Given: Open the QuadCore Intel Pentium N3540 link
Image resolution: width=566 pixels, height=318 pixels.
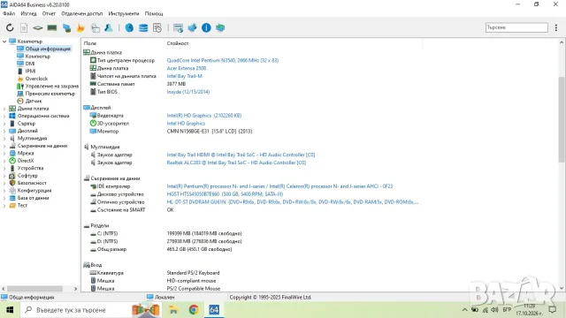Looking at the screenshot, I should [x=222, y=60].
